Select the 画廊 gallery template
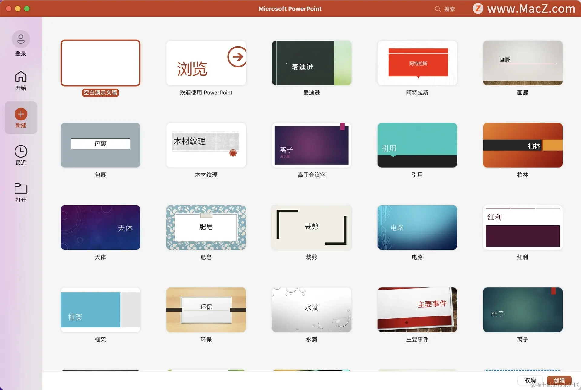581x390 pixels. (522, 63)
